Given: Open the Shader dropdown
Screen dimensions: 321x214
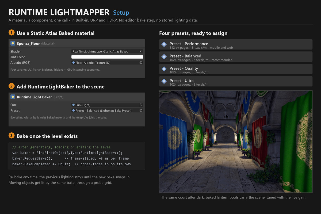Looking at the screenshot, I should (107, 51).
